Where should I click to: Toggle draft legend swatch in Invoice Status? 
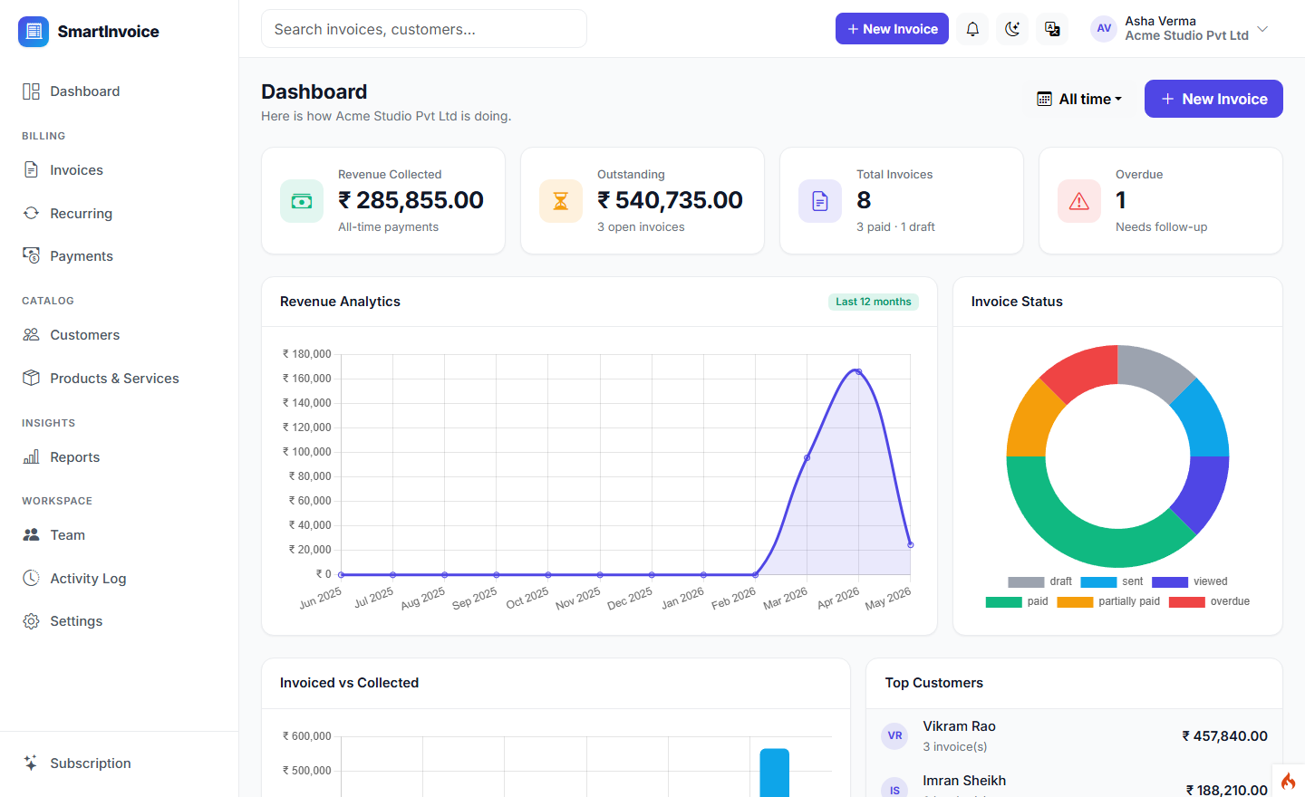1026,582
